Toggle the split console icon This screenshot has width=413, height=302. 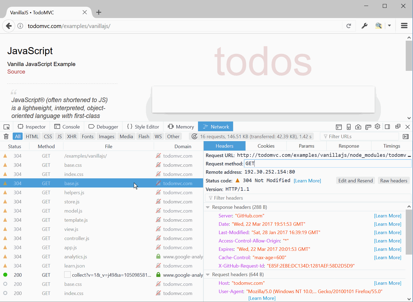339,127
